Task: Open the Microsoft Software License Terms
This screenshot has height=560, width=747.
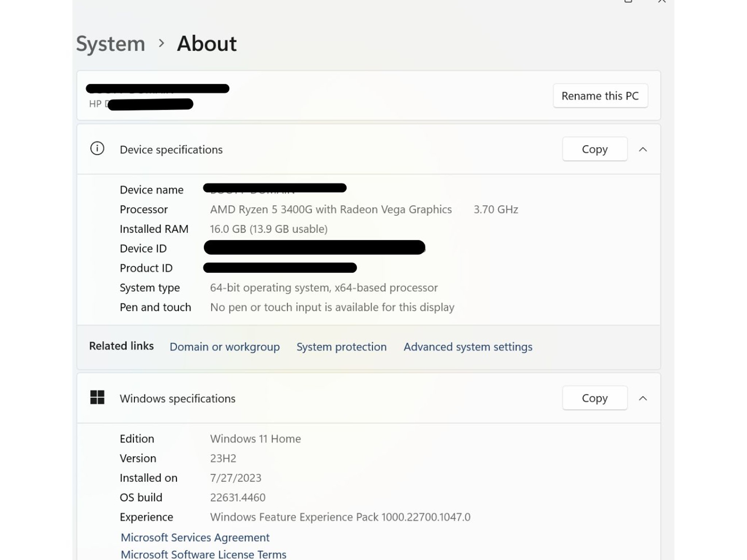Action: pos(204,554)
